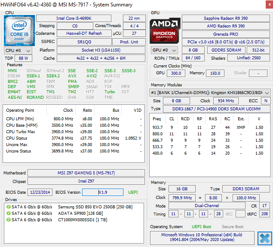The width and height of the screenshot is (273, 247).
Task: Click the GPU clock value 300.0
Action: pos(176,73)
